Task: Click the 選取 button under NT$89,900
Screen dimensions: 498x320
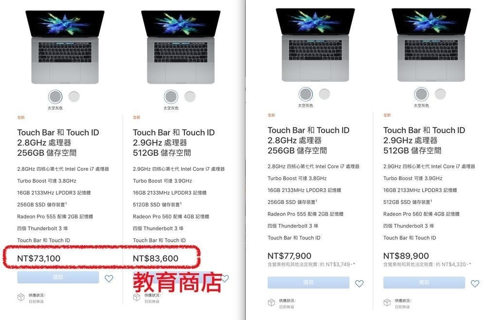Action: click(424, 282)
